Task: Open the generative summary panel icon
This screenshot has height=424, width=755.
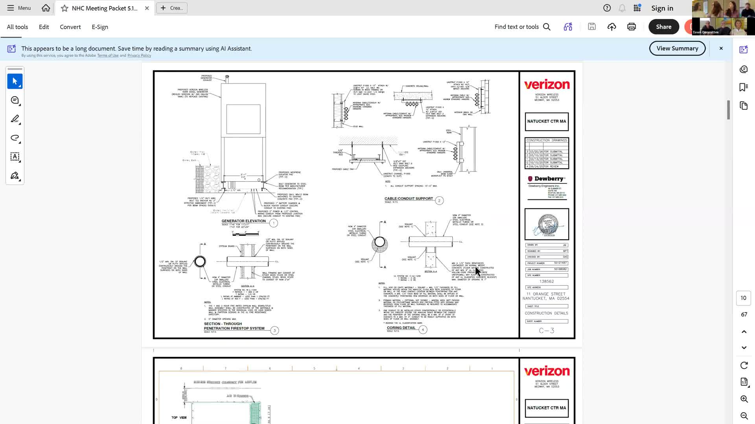Action: pos(744,69)
